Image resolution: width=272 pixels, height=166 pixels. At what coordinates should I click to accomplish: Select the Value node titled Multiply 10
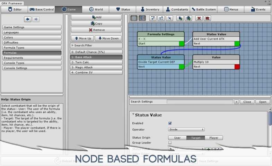(x=216, y=62)
